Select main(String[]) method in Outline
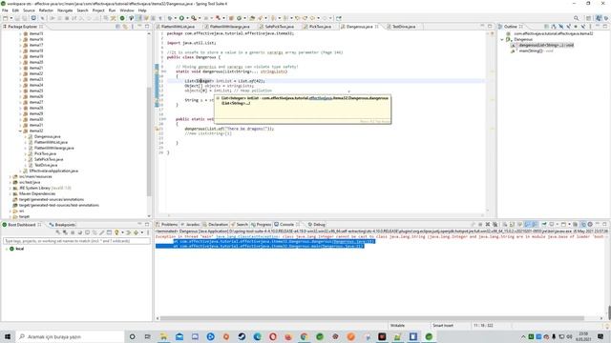This screenshot has height=343, width=611. [x=536, y=50]
